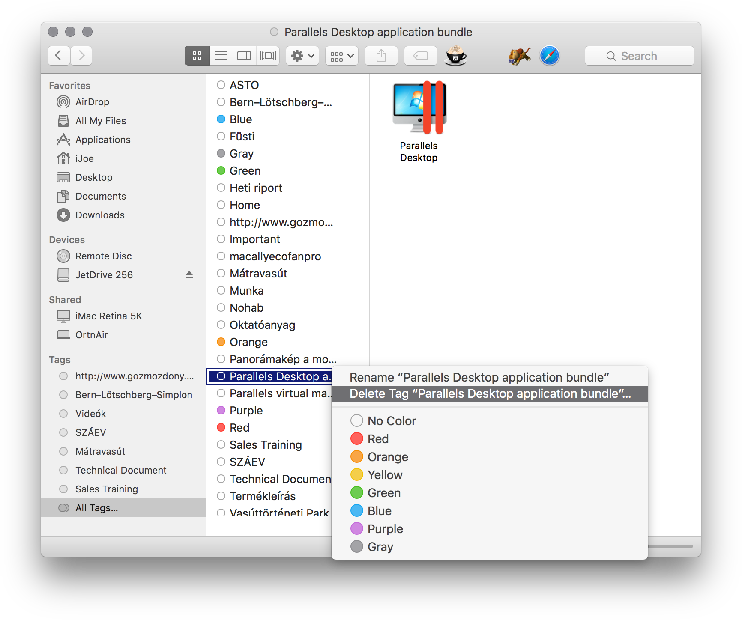The width and height of the screenshot is (742, 620).
Task: Choose Rename Parallels Desktop application bundle
Action: (x=490, y=377)
